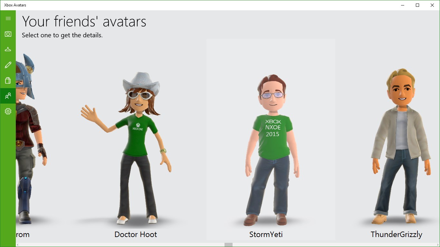Click the StormYeti name label
The height and width of the screenshot is (247, 440).
(x=266, y=234)
